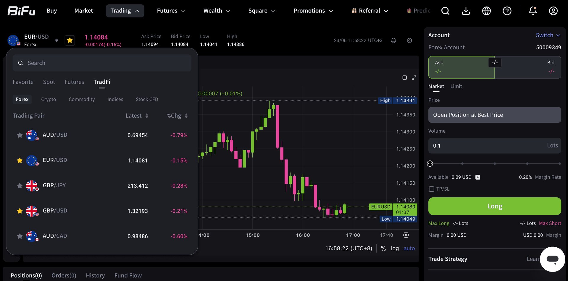Switch to the Commodity category tab
Image resolution: width=568 pixels, height=281 pixels.
coord(82,99)
